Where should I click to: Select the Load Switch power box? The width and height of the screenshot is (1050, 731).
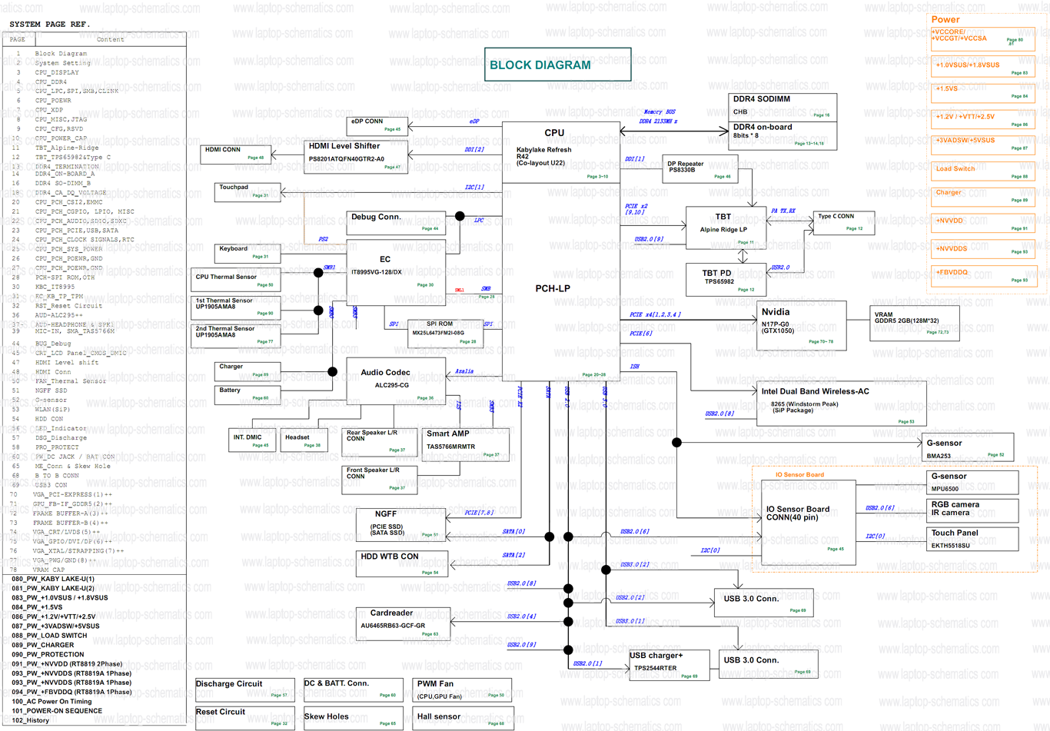[x=983, y=171]
